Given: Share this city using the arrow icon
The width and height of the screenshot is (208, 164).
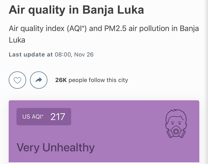Looking at the screenshot, I should 39,80.
